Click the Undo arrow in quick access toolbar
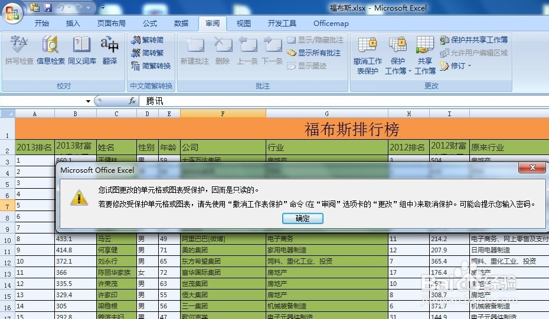This screenshot has height=319, width=549. pyautogui.click(x=61, y=7)
